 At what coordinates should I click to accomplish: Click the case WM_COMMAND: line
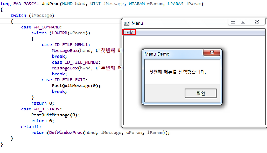coord(42,27)
